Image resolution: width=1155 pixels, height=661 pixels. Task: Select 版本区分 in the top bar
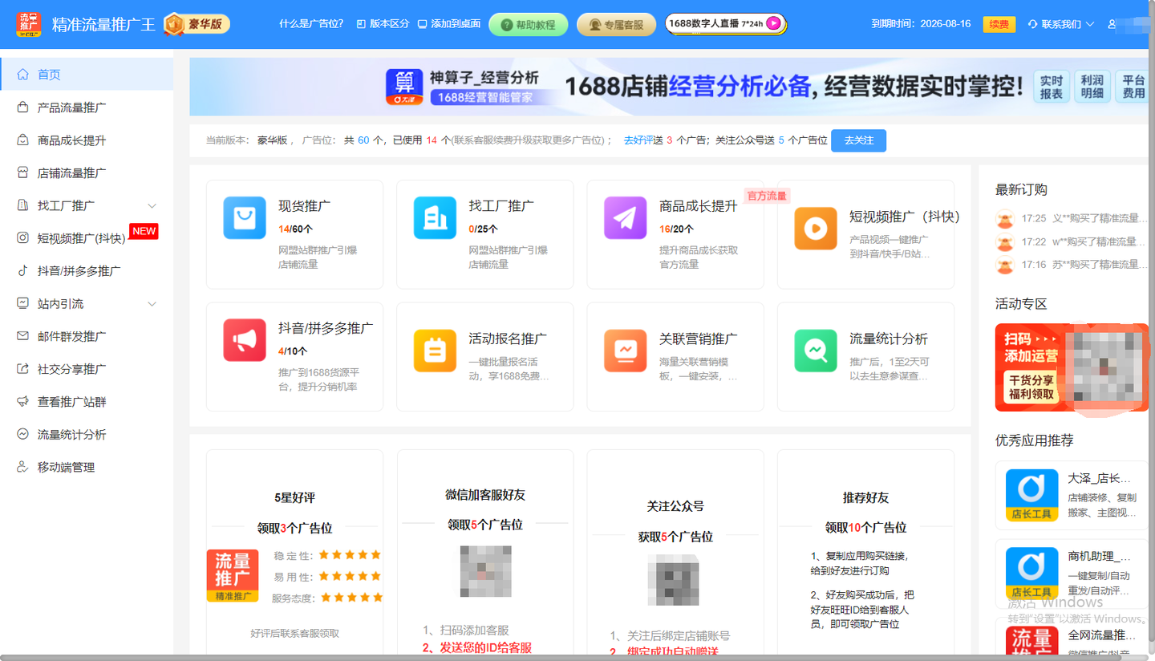point(383,24)
